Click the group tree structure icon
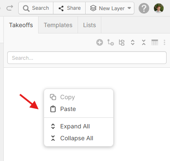Image resolution: width=170 pixels, height=161 pixels. (122, 42)
